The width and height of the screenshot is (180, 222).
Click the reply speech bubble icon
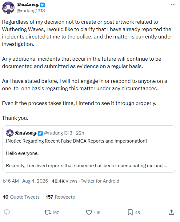click(7, 212)
